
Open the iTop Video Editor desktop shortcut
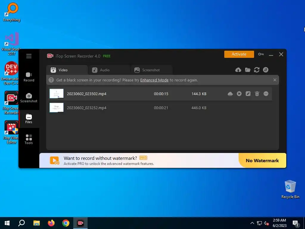click(x=11, y=132)
